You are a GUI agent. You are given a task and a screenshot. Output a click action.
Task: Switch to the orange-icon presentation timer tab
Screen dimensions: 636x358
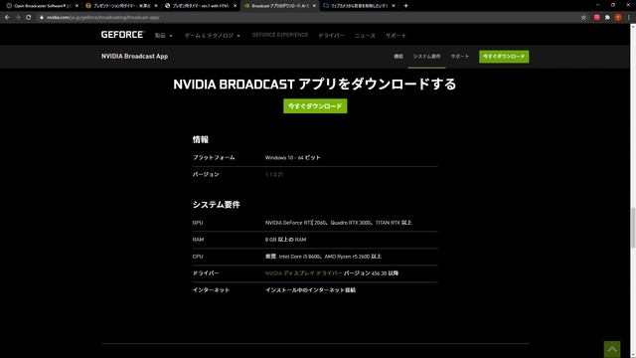tap(121, 6)
